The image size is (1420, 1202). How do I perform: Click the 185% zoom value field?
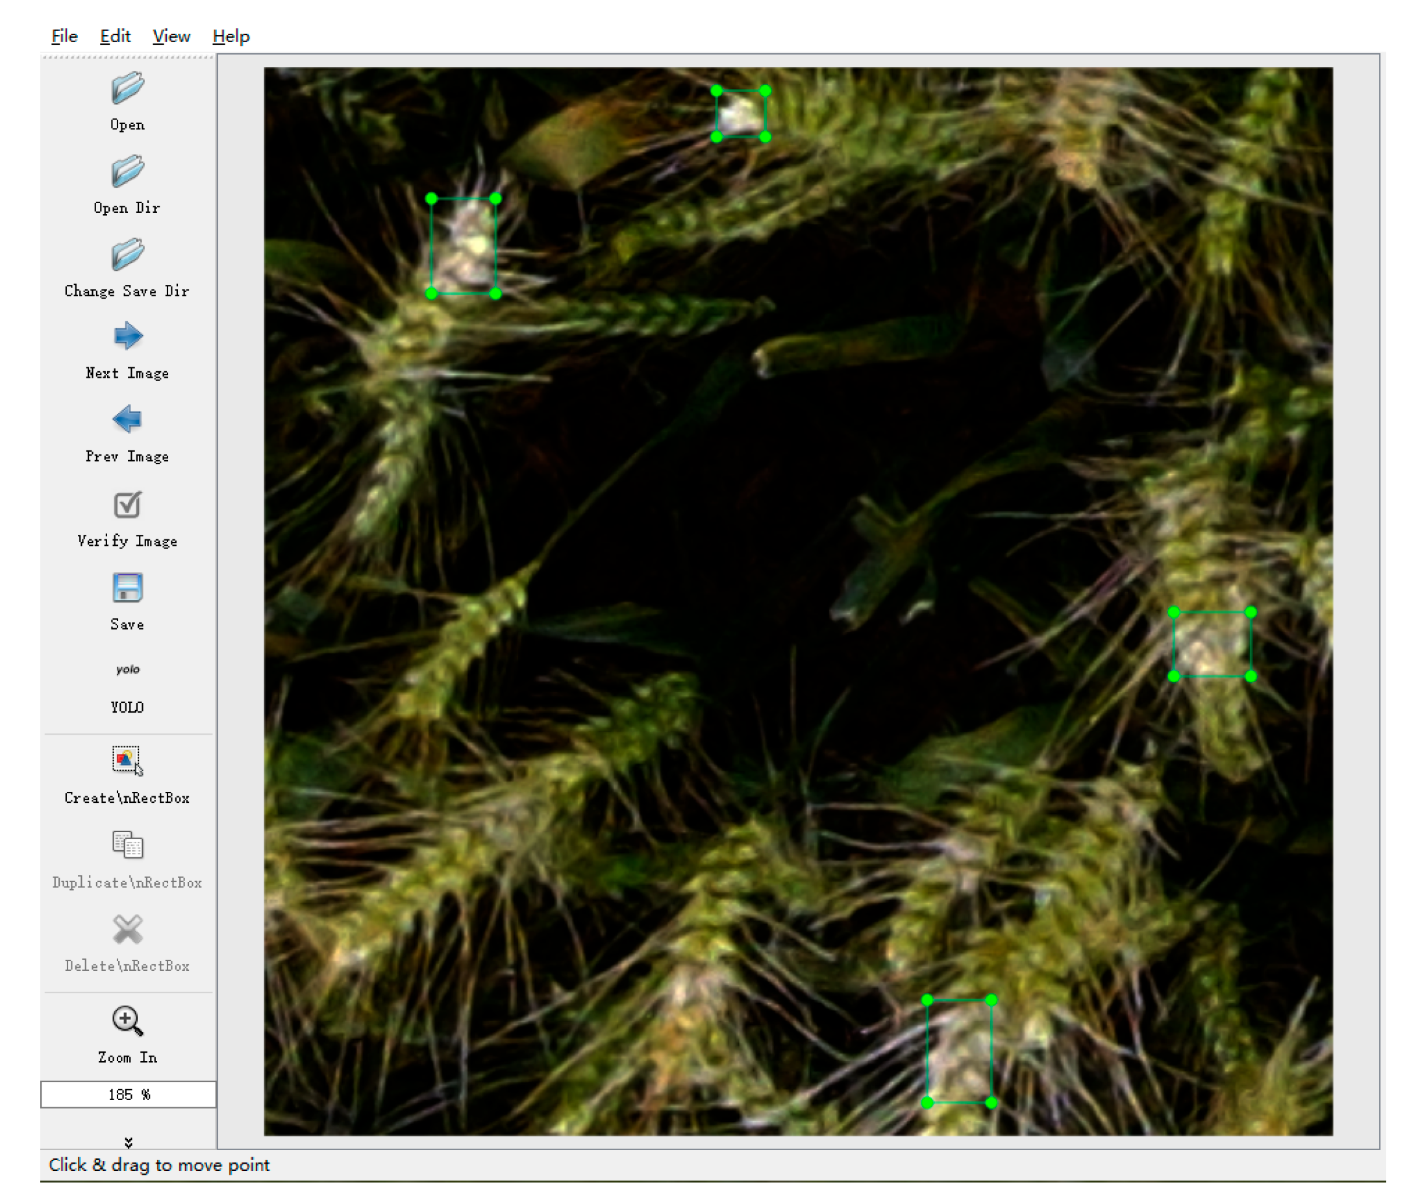click(x=128, y=1094)
